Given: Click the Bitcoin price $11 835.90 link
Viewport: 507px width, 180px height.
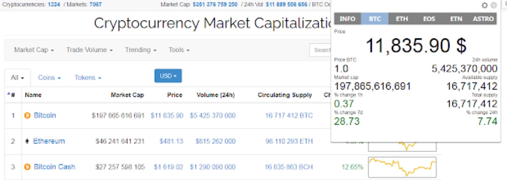Looking at the screenshot, I should (x=167, y=116).
